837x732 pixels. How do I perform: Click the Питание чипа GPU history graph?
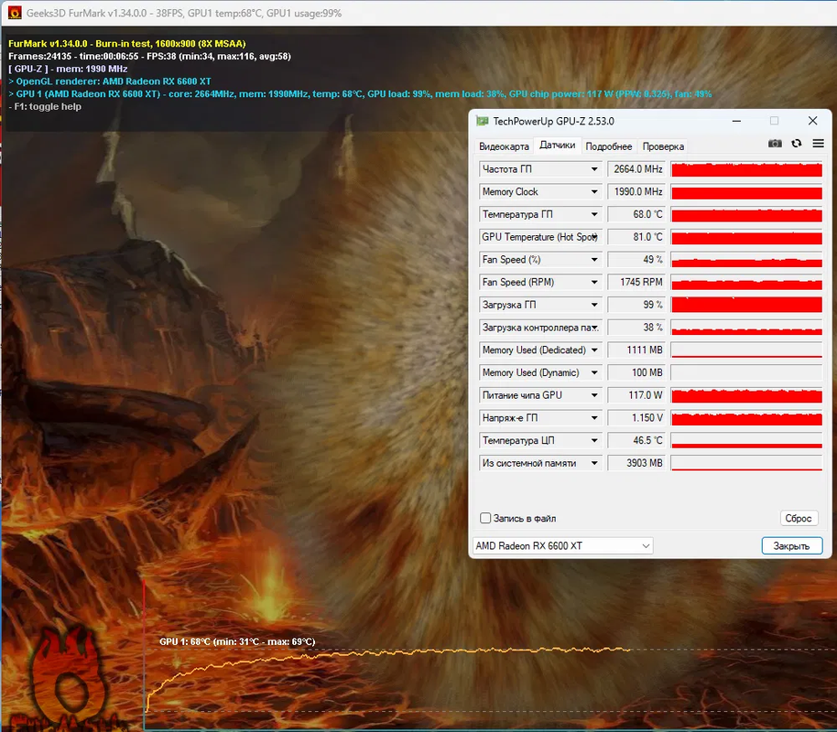click(x=746, y=395)
